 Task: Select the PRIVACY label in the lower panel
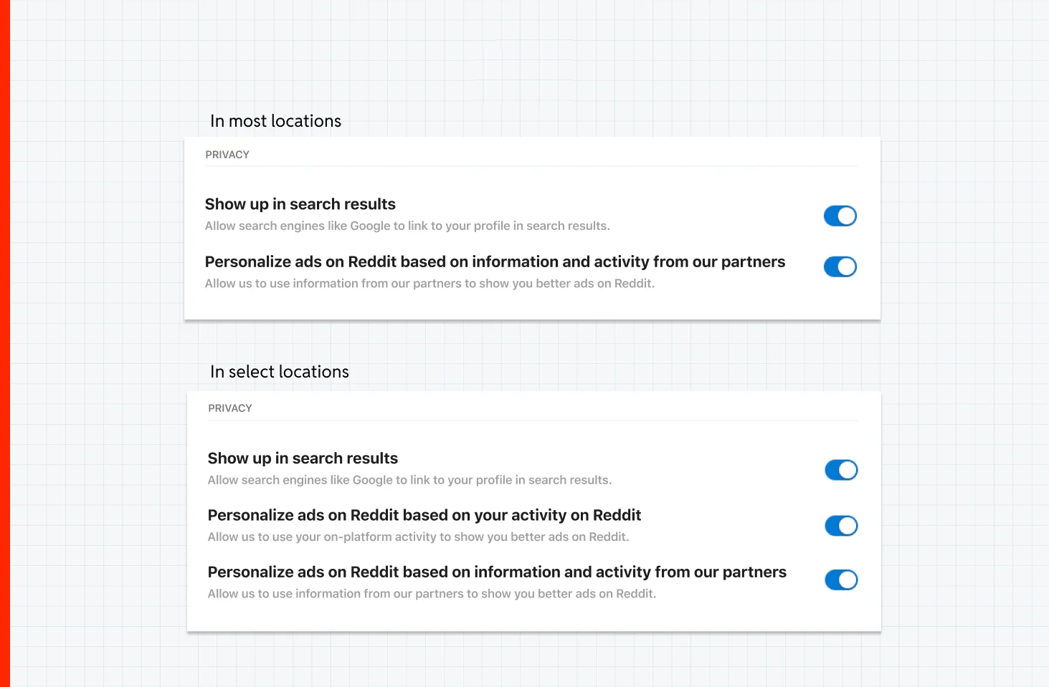pos(230,408)
